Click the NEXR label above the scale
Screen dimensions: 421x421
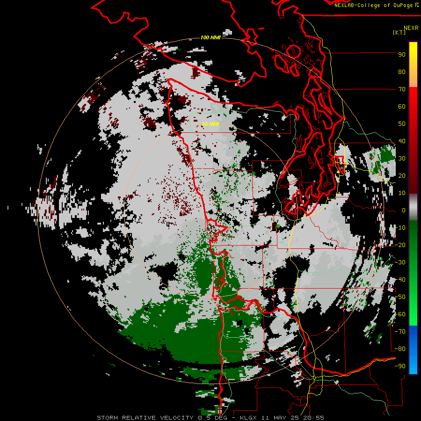point(411,28)
